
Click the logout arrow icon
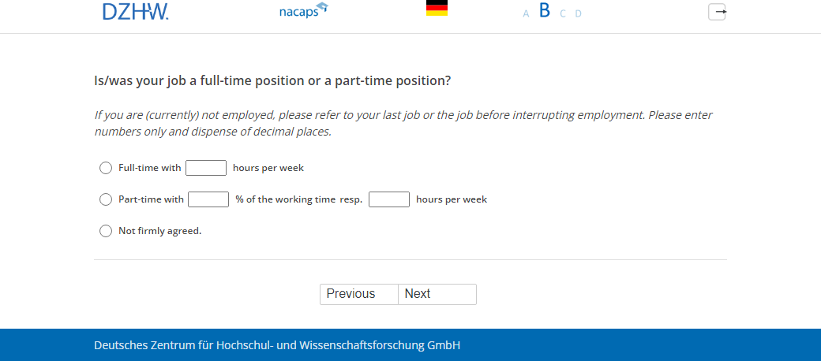[x=717, y=12]
